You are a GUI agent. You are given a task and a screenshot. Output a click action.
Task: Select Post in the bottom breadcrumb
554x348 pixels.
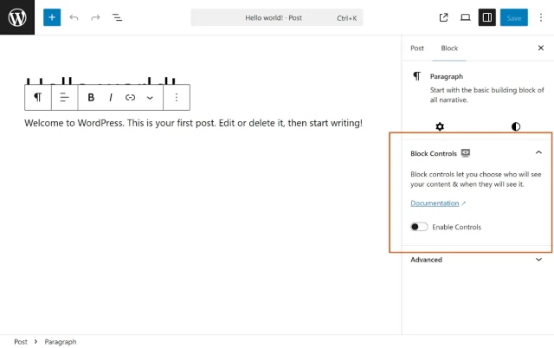pyautogui.click(x=21, y=342)
